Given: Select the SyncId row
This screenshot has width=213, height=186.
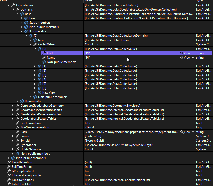Looking at the screenshot, I should [x=107, y=141].
